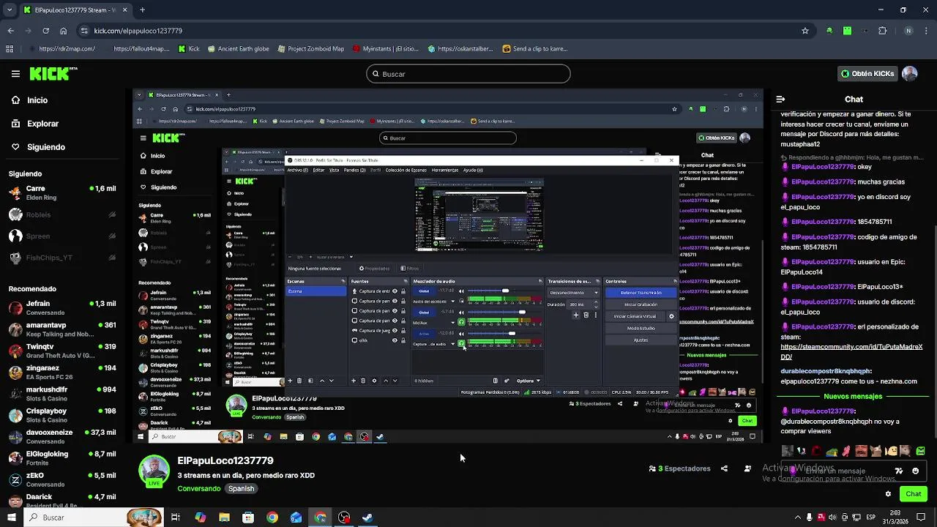
Task: Open the chat settings gear
Action: point(888,494)
